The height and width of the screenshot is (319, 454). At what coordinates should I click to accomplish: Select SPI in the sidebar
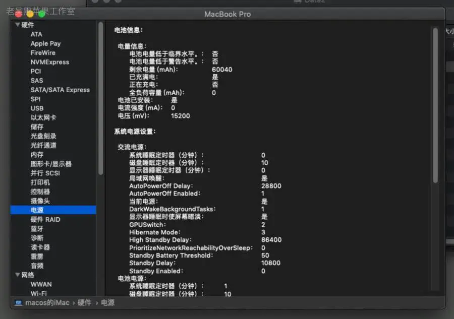click(36, 99)
